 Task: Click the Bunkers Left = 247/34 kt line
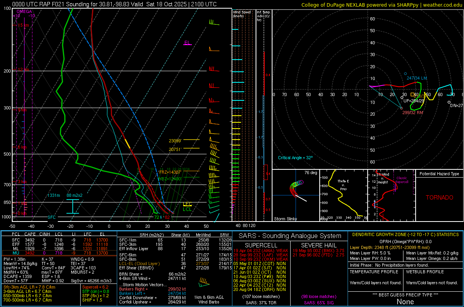[153, 293]
